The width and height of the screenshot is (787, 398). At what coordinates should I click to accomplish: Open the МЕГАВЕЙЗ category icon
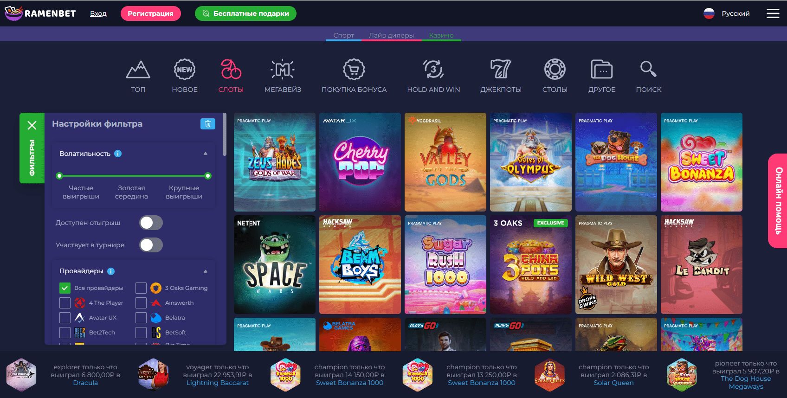coord(283,70)
